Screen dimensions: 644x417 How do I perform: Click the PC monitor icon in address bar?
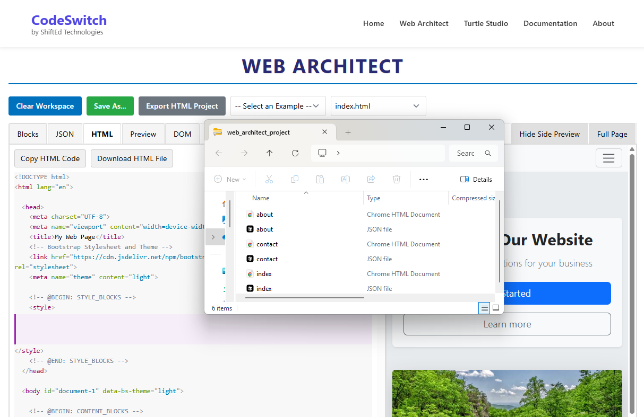[322, 153]
